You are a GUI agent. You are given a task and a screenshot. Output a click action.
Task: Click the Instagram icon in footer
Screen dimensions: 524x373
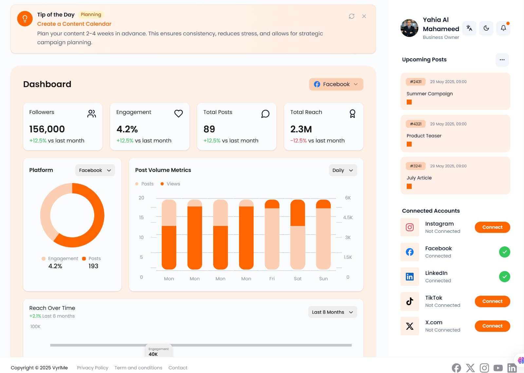click(484, 368)
